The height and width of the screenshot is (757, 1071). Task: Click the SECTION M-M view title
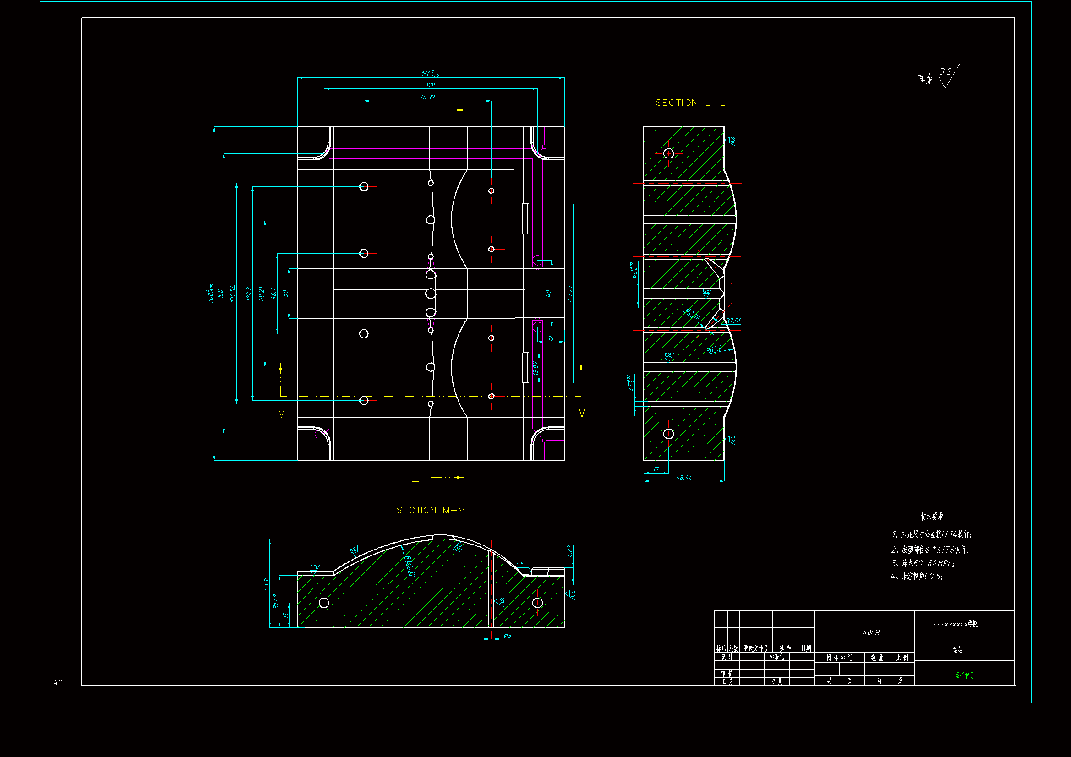coord(431,511)
